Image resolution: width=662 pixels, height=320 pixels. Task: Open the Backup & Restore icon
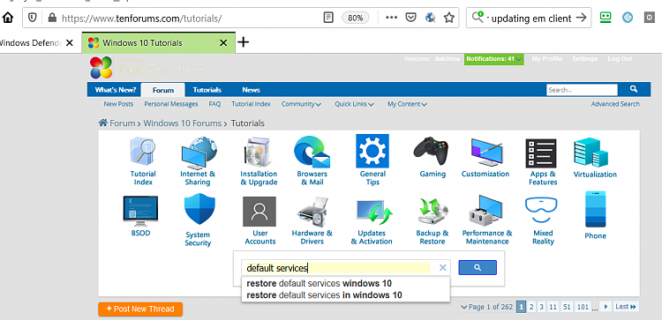tap(433, 211)
